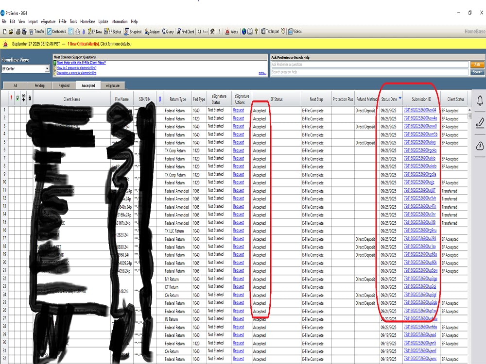Open the submission ID link in row 1
The width and height of the screenshot is (486, 364).
(420, 110)
